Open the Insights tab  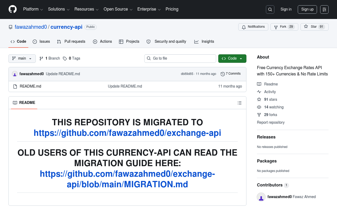click(204, 42)
